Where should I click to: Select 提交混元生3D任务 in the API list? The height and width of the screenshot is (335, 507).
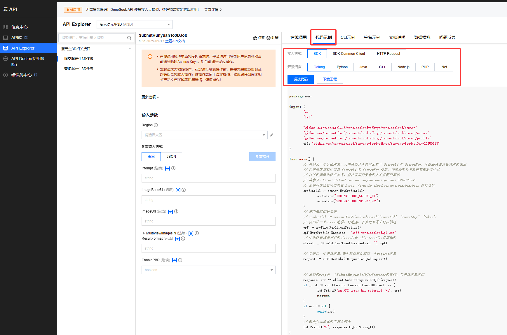click(79, 59)
